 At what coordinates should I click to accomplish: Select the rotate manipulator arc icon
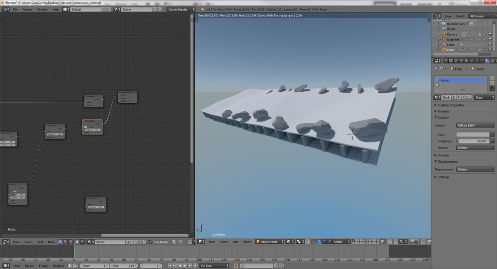click(x=324, y=242)
